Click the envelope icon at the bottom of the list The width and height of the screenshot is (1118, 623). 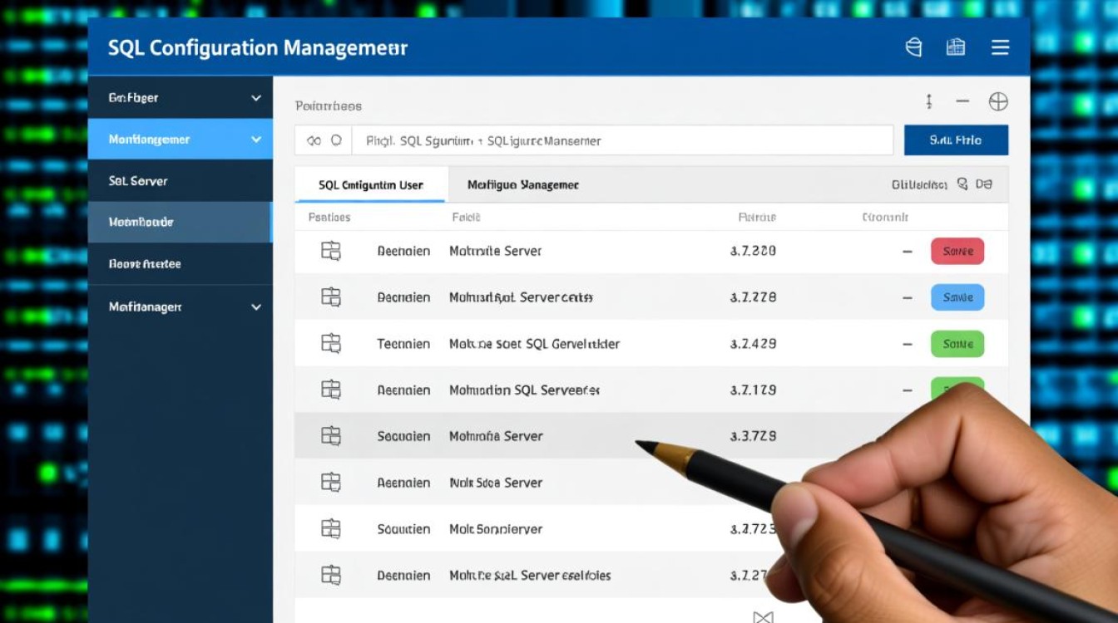[763, 616]
